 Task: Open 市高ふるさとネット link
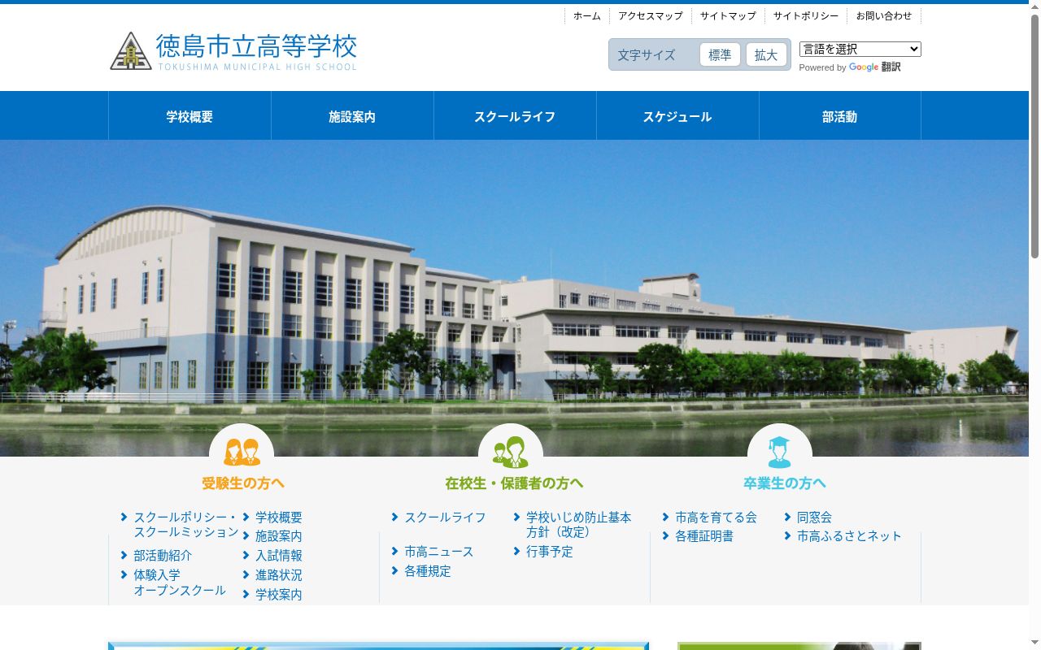point(849,536)
